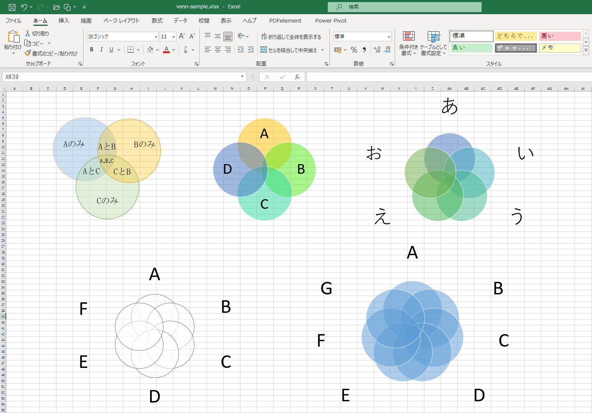Click the Undo arrow icon

coord(24,7)
